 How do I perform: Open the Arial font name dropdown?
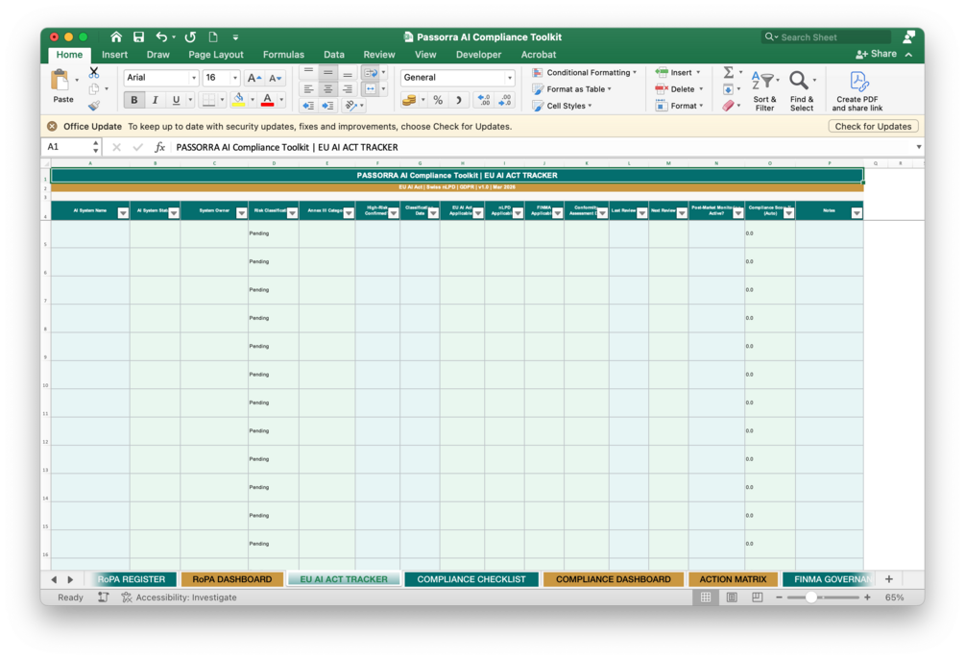194,78
